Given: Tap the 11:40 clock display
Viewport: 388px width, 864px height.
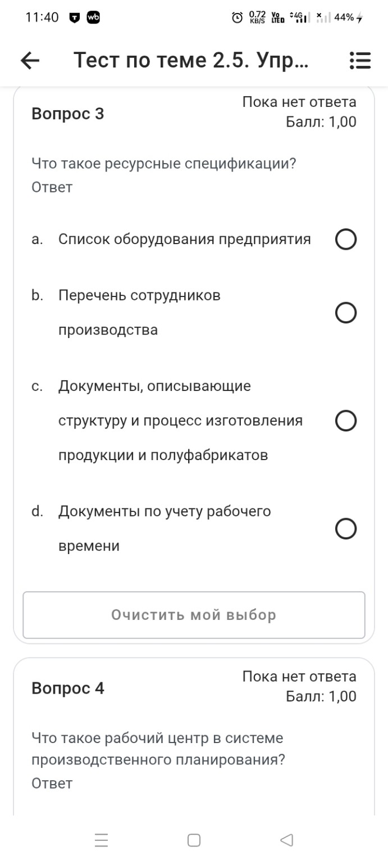Looking at the screenshot, I should pyautogui.click(x=42, y=17).
